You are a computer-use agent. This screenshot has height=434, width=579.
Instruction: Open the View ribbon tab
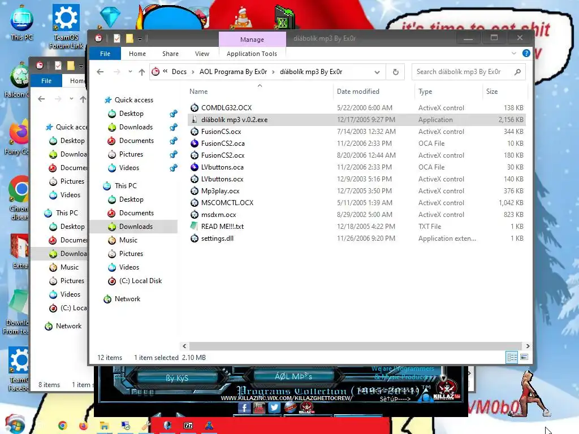click(202, 54)
